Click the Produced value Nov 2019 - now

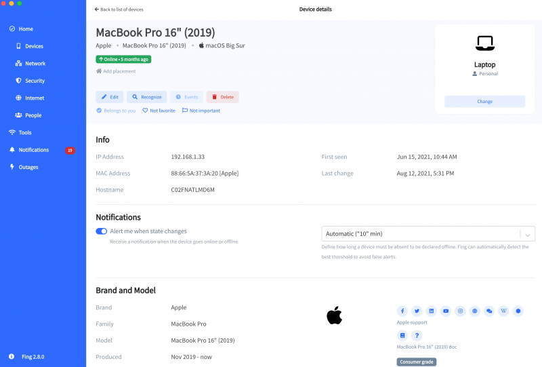192,357
